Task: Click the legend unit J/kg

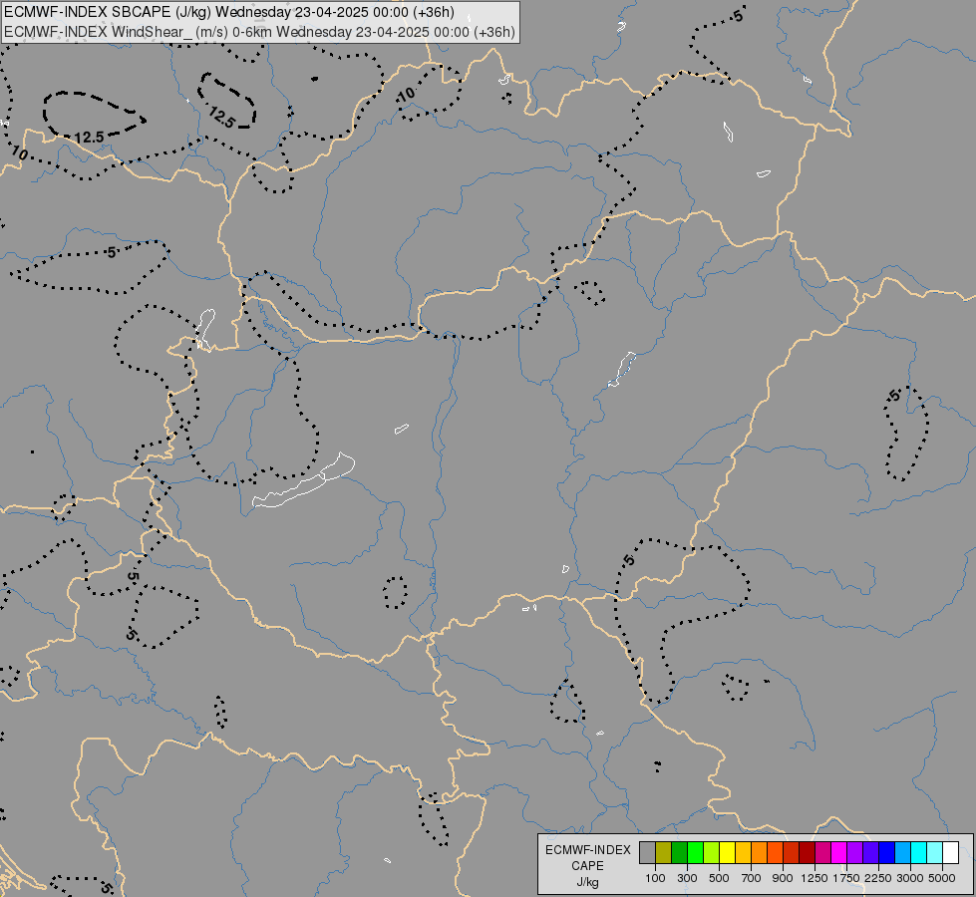Action: (x=587, y=882)
